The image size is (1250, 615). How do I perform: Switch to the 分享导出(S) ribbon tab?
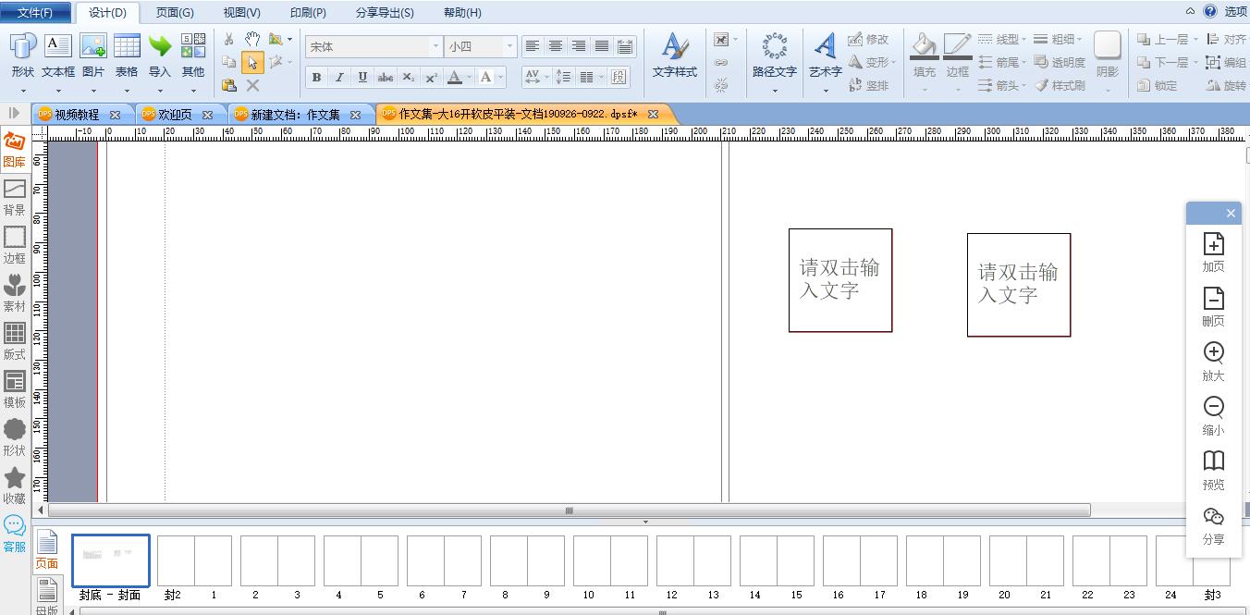pyautogui.click(x=385, y=12)
